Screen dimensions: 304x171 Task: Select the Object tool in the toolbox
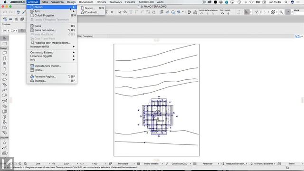(5, 122)
